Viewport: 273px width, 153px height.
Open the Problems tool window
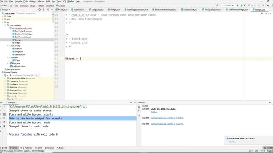point(26,148)
